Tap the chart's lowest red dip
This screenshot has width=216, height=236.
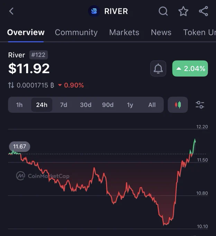[164, 224]
